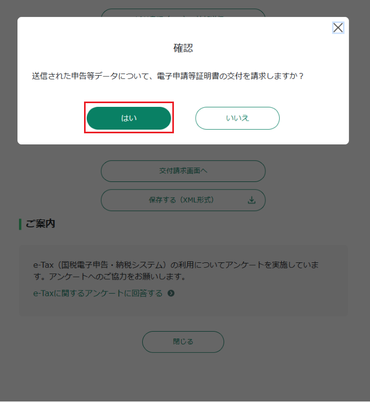Decline by clicking the いいえ button

tap(237, 118)
